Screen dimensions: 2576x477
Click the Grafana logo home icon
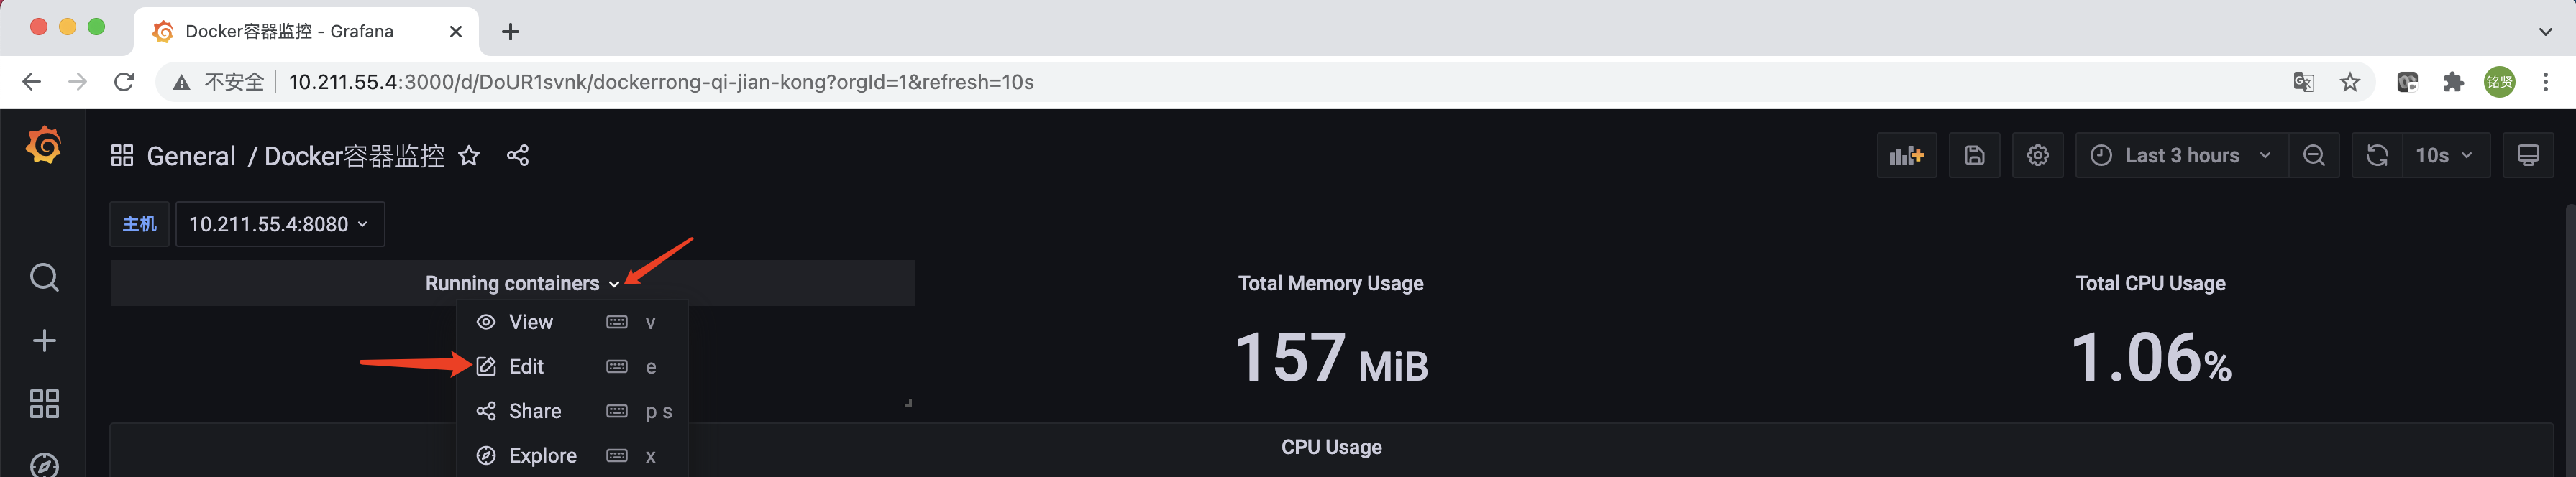[x=44, y=146]
